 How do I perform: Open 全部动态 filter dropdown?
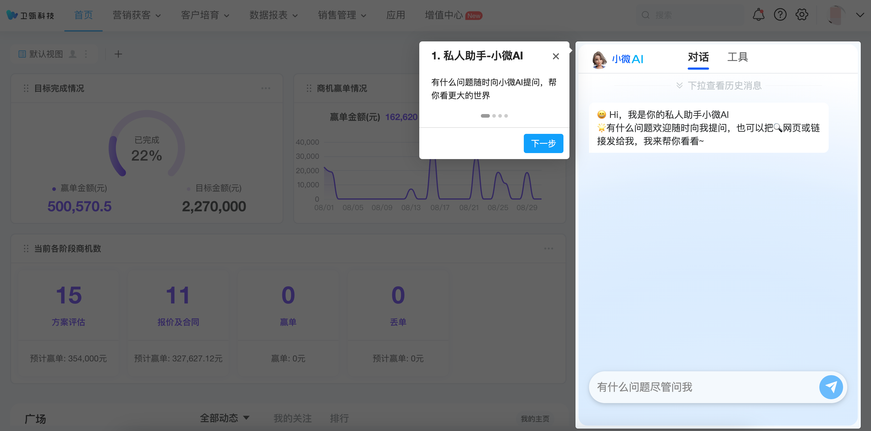[x=225, y=418]
